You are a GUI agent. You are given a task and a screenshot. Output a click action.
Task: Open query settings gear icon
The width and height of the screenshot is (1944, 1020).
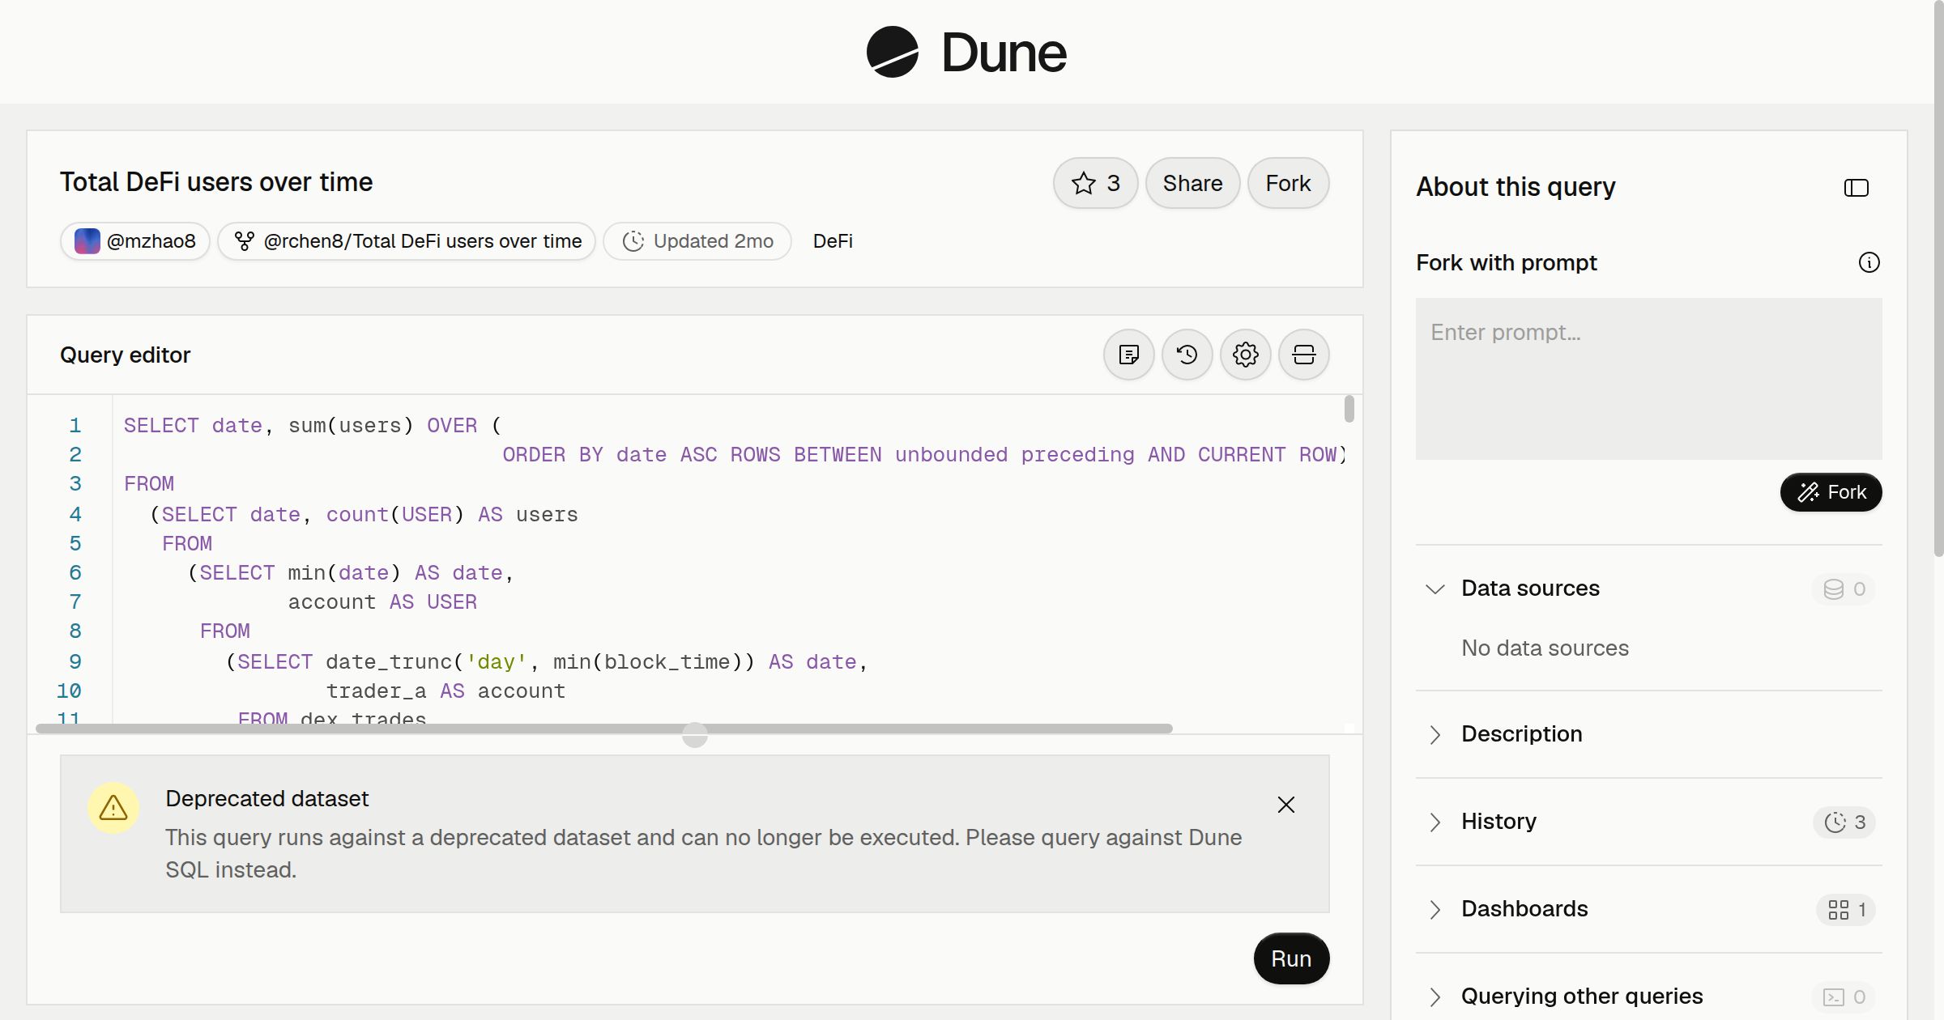1246,355
